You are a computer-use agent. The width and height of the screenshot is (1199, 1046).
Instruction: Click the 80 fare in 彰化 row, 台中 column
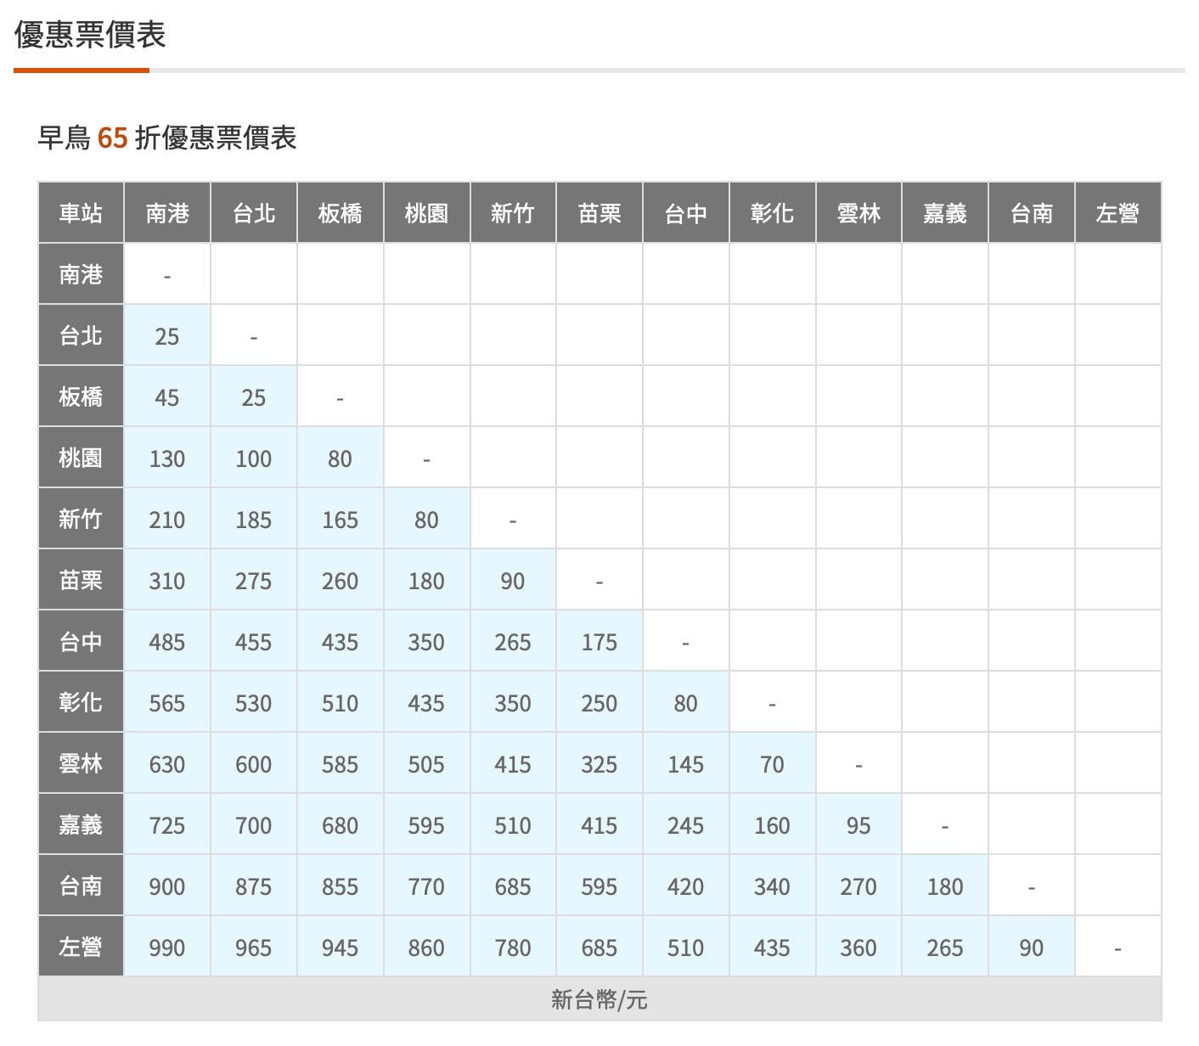[x=685, y=703]
